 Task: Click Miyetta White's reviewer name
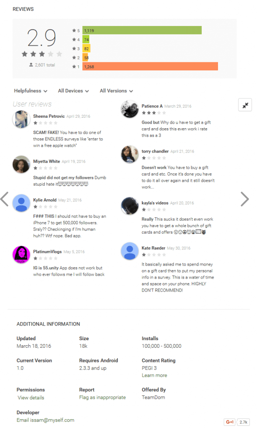click(x=47, y=161)
